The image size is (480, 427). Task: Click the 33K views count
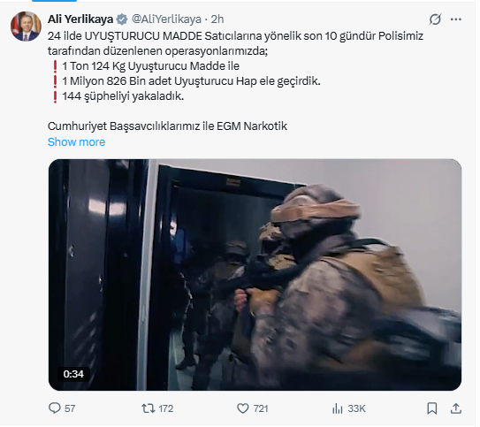(x=356, y=408)
